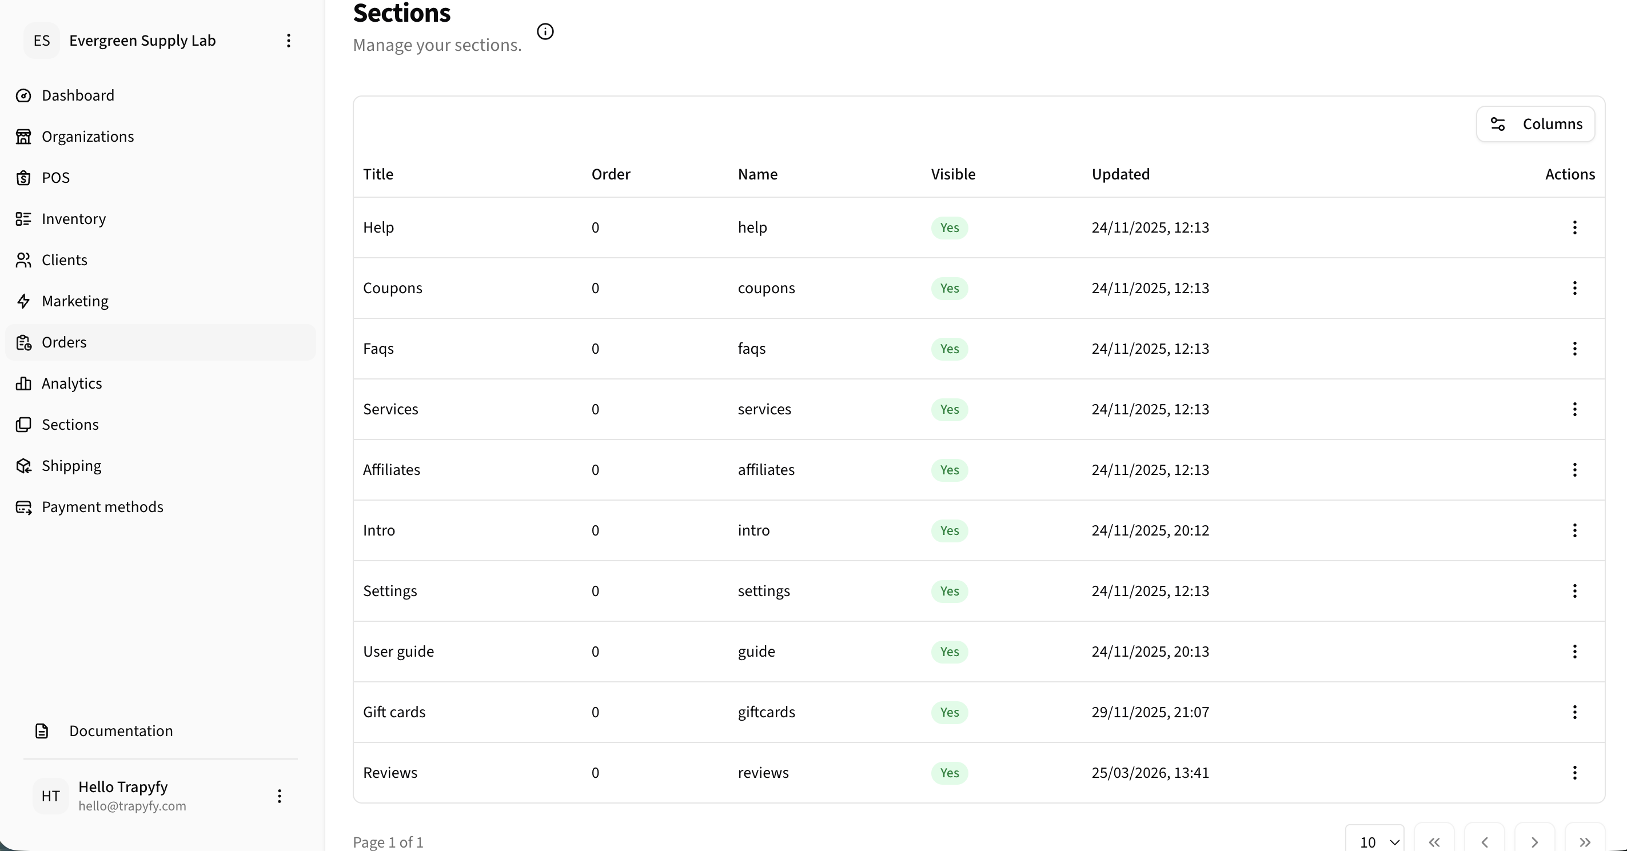Screen dimensions: 1627x851
Task: Open the Columns visibility dropdown
Action: [x=1536, y=124]
